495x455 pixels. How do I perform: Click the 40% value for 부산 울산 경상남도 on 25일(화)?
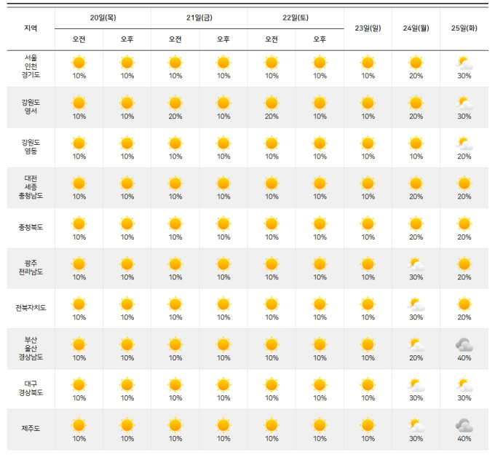coord(464,357)
